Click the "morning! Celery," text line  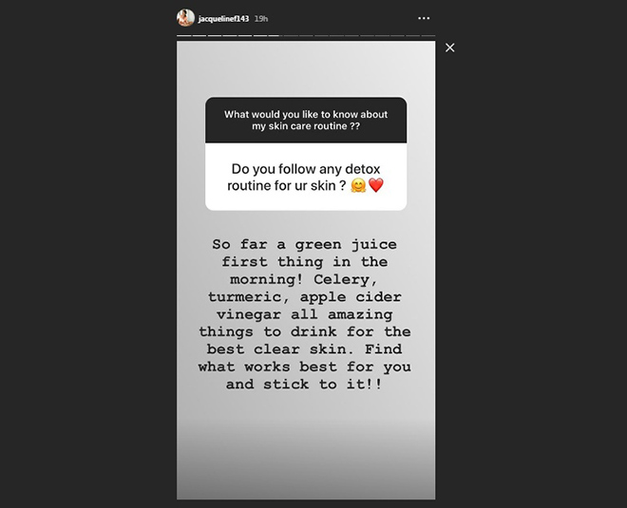[x=305, y=279]
